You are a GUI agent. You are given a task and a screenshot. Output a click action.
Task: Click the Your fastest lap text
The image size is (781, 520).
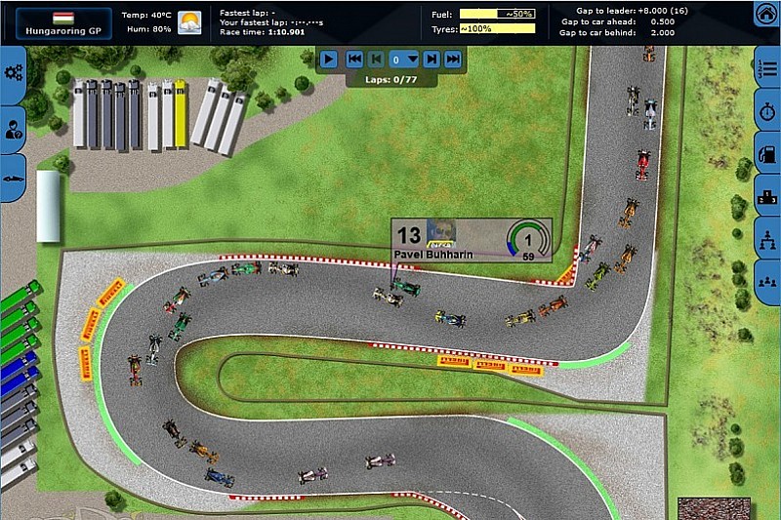click(271, 22)
